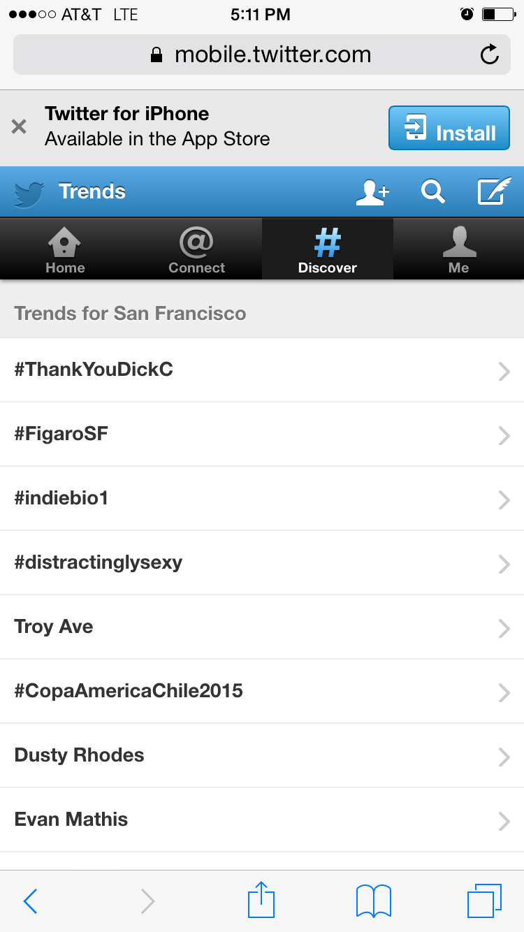Expand chevron next to Dusty Rhodes
This screenshot has height=932, width=524.
(504, 756)
